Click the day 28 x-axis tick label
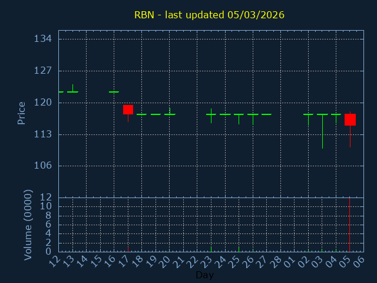 click(x=276, y=262)
